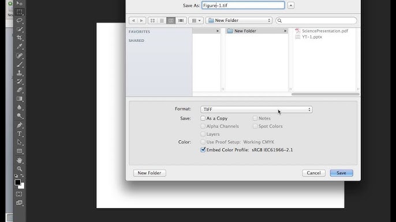
Task: Open the item arrangement dropdown
Action: coord(196,20)
